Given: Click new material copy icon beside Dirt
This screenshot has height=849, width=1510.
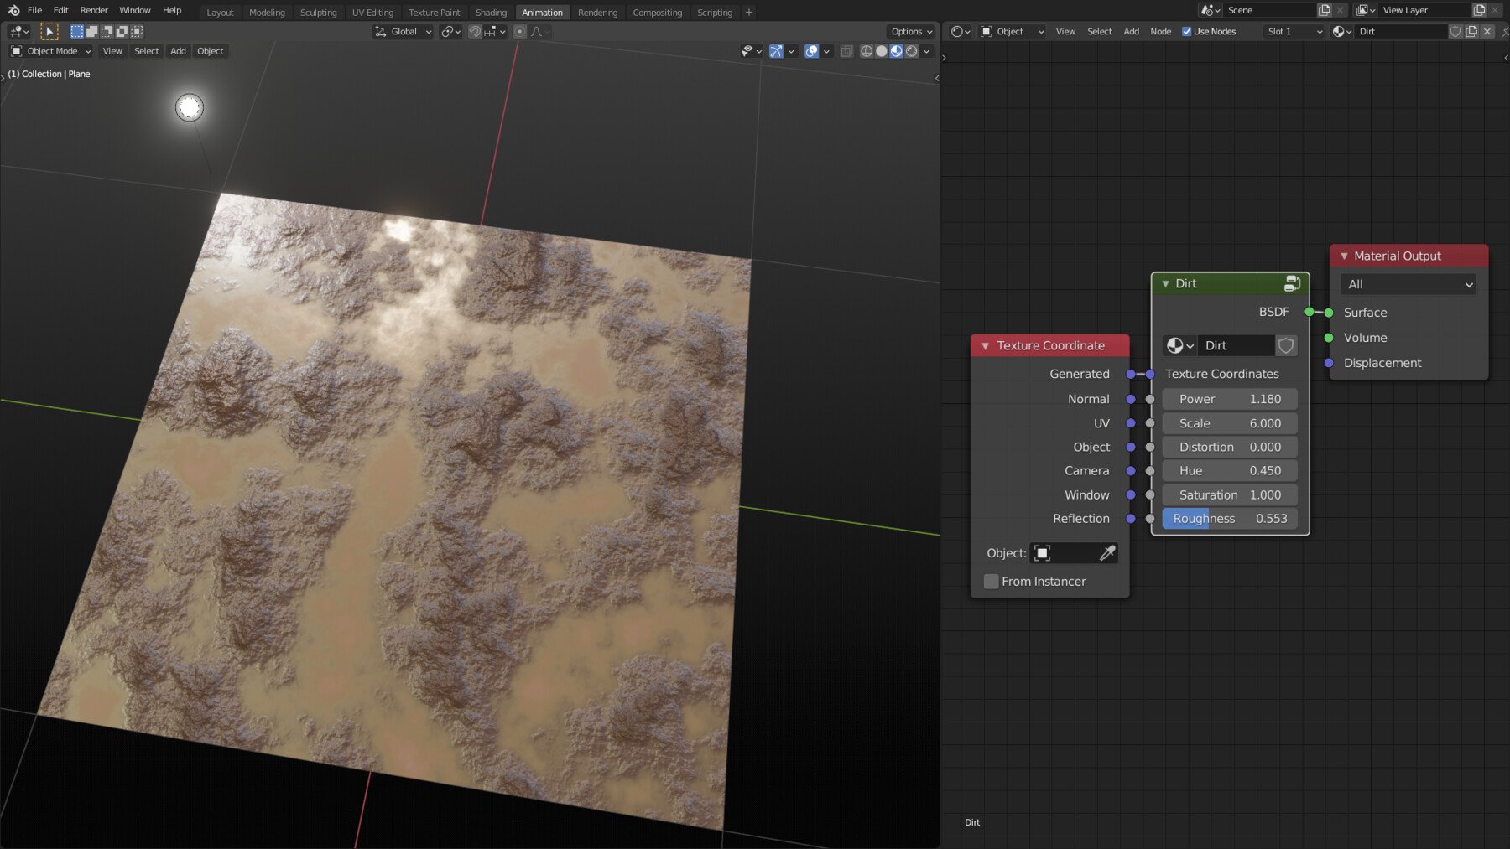Looking at the screenshot, I should 1471,31.
